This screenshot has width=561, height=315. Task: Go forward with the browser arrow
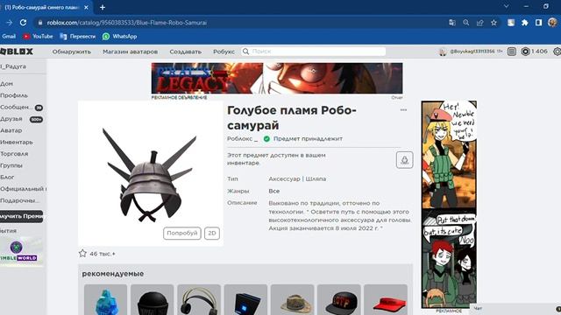(x=9, y=23)
